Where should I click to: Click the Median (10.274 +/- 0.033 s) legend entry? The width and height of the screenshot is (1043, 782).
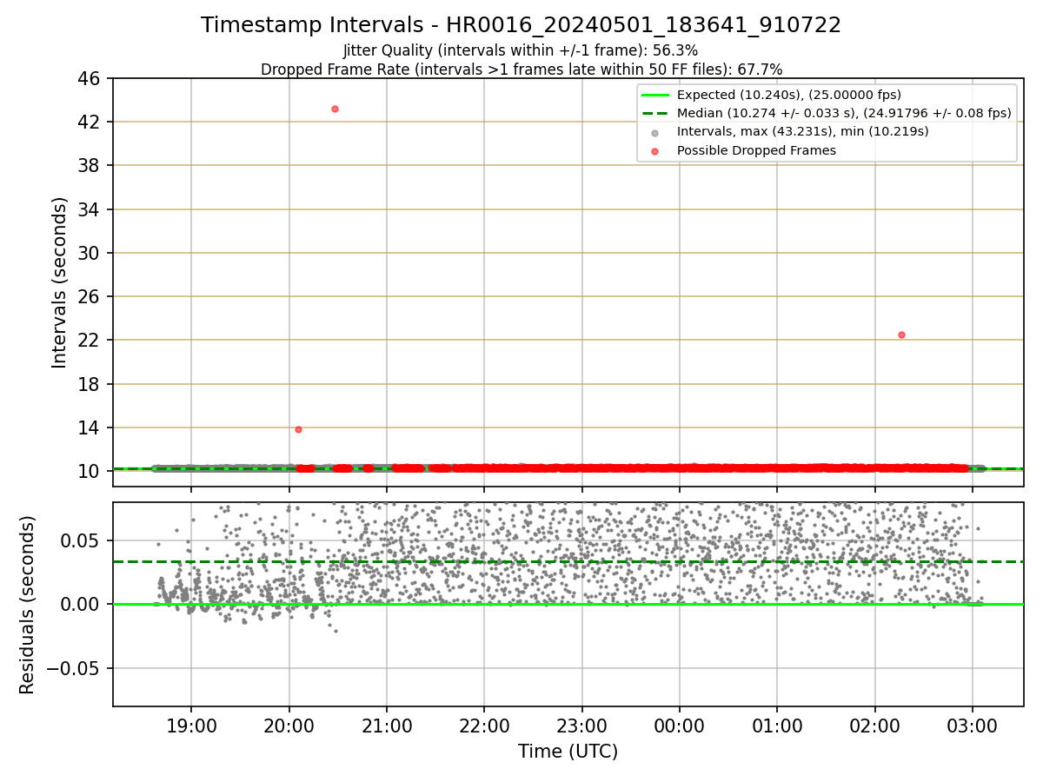click(x=826, y=113)
